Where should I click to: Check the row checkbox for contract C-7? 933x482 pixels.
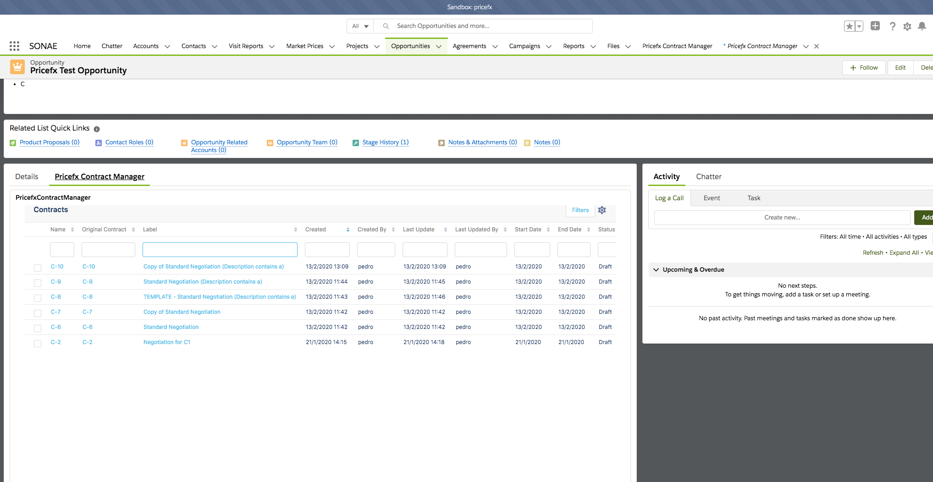click(37, 313)
